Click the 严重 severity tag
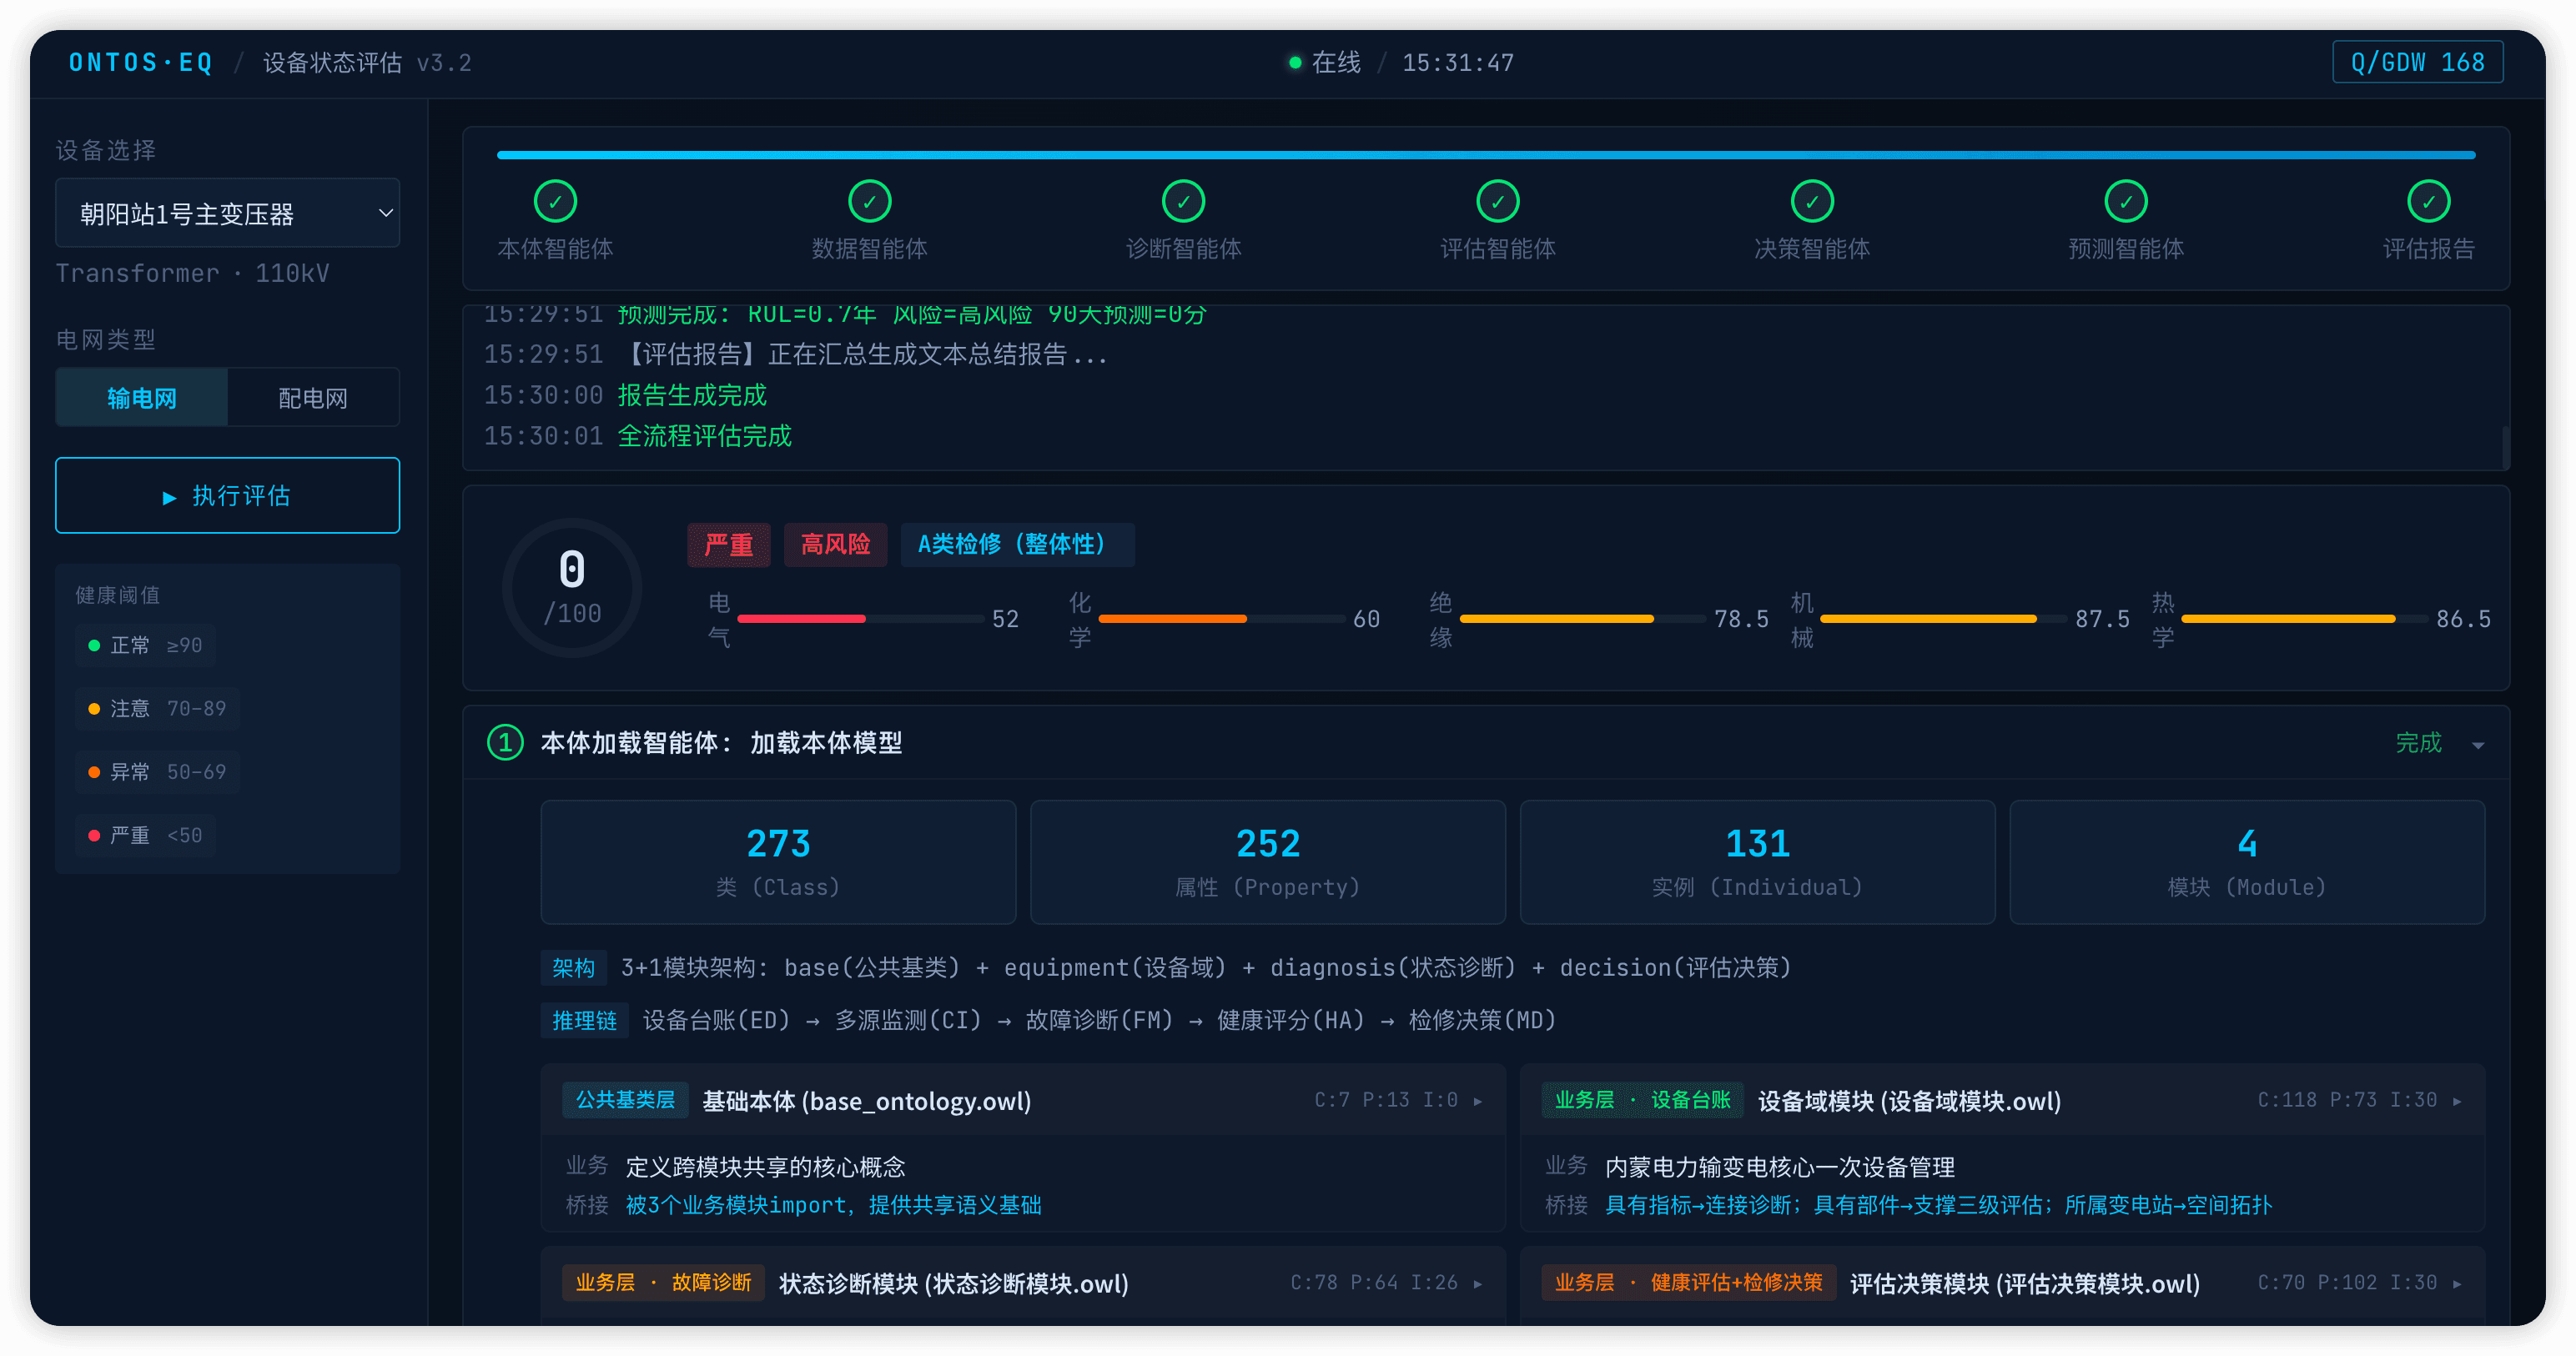Screen dimensions: 2576x1356 pos(729,545)
